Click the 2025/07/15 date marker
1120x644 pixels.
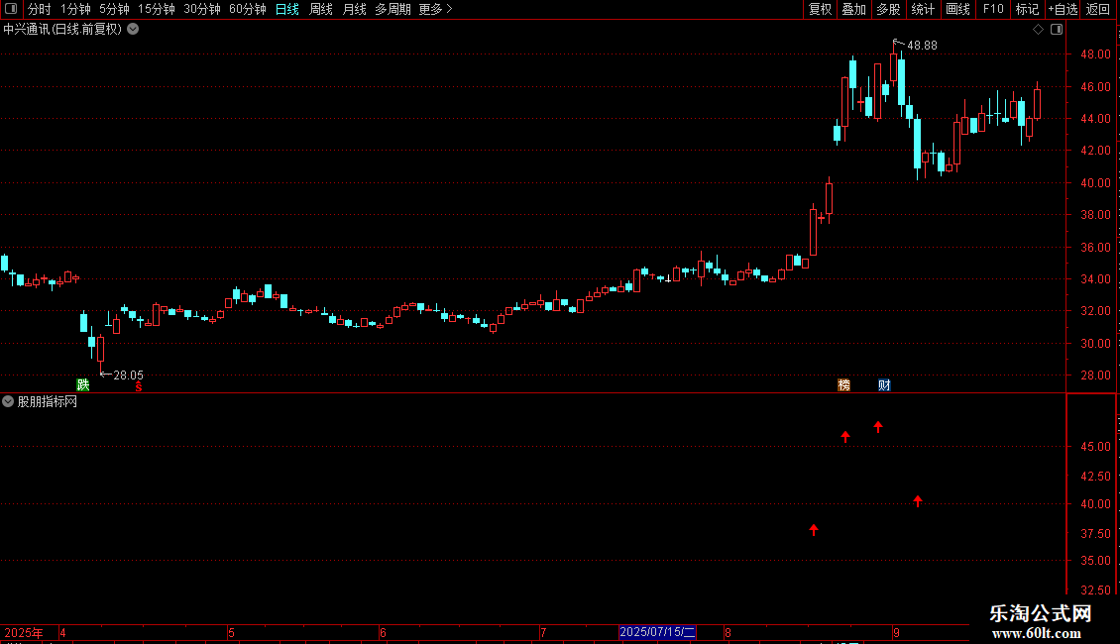pyautogui.click(x=657, y=632)
